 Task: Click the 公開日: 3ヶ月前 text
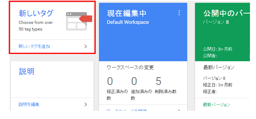click(218, 49)
